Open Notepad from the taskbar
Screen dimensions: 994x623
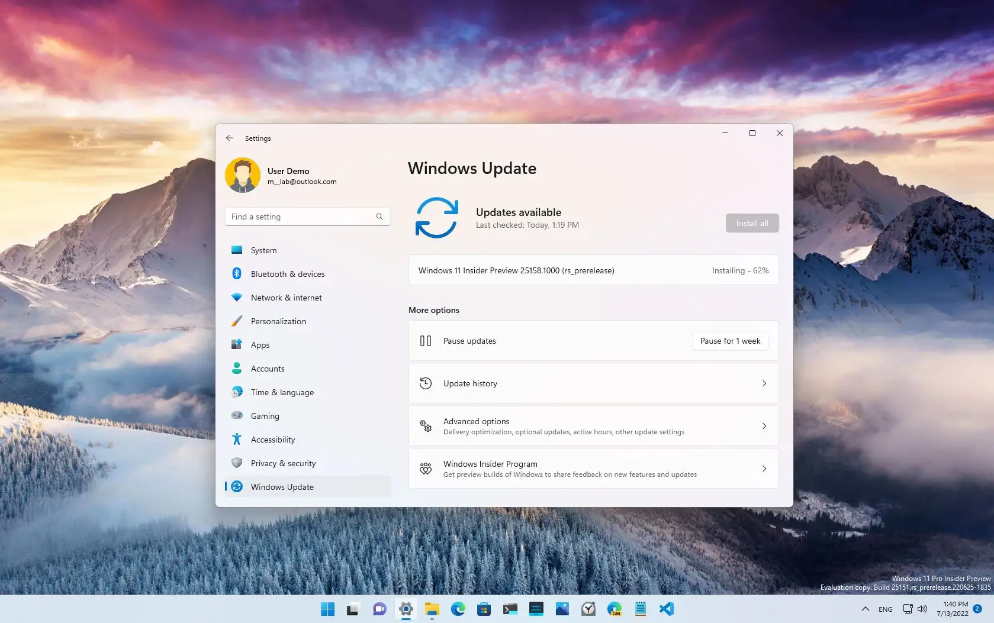(x=640, y=609)
